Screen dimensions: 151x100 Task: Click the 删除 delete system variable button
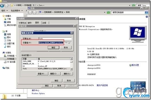click(67, 74)
